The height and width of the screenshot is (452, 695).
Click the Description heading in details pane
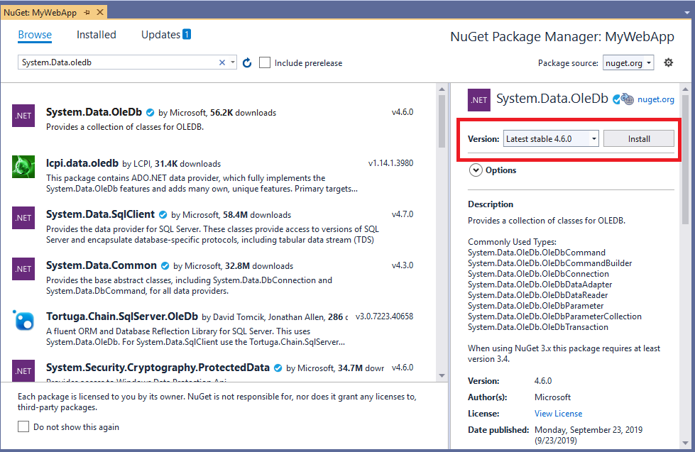tap(491, 204)
